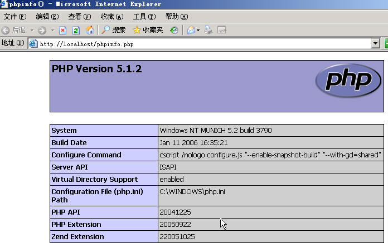388x243 pixels.
Task: Stop page loading with red X icon
Action: (63, 31)
